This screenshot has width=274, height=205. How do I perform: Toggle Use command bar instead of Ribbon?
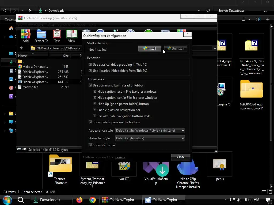pyautogui.click(x=90, y=85)
